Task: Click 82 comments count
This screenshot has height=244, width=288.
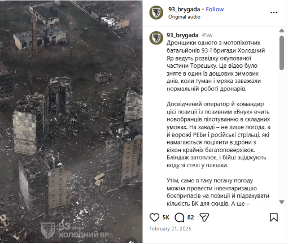Action: pos(190,217)
